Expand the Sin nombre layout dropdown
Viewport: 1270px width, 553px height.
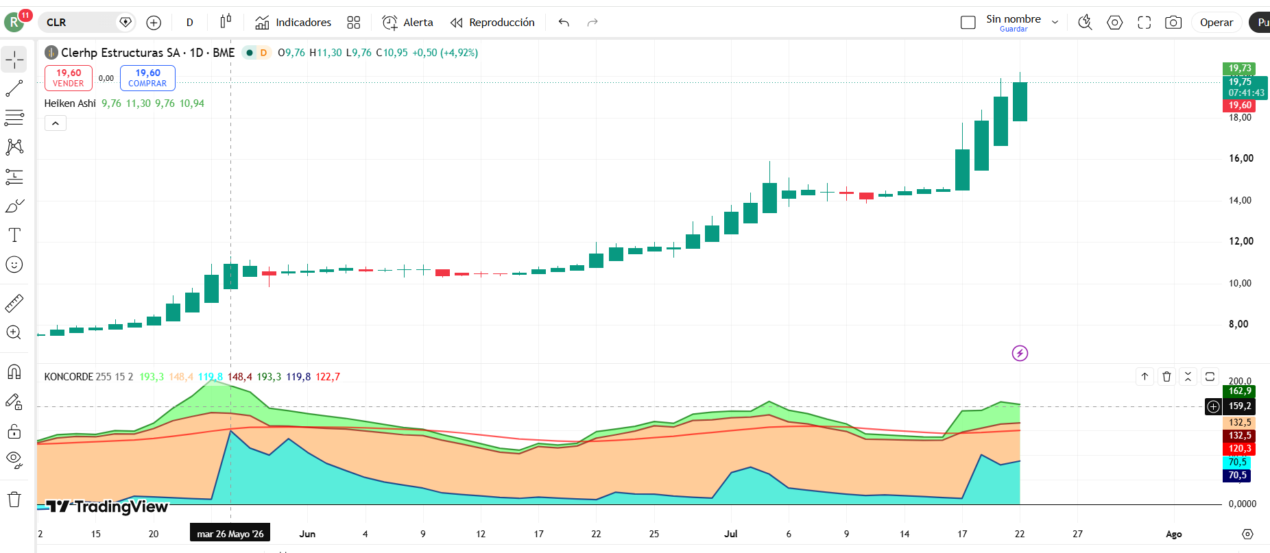click(1055, 23)
